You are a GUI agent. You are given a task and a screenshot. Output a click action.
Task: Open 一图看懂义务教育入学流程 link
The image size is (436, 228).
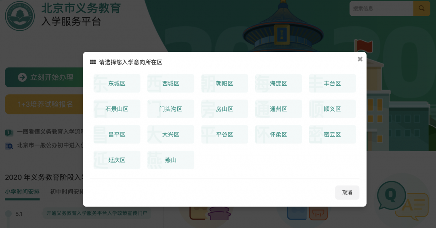click(50, 132)
